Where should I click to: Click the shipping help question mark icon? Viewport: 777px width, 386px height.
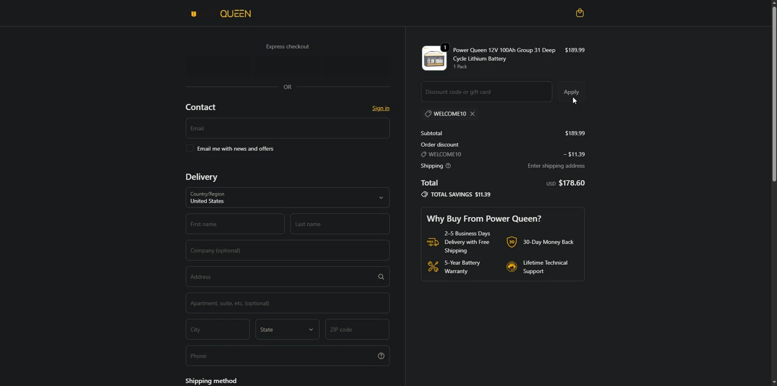coord(448,166)
